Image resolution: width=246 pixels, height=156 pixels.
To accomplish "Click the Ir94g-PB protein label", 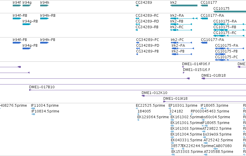I will pos(30,46).
